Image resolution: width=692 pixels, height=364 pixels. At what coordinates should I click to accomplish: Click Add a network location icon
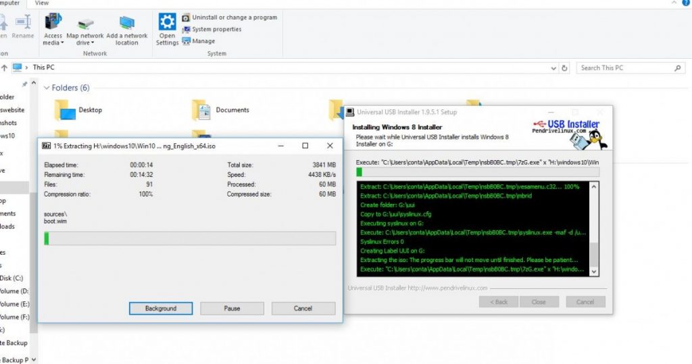pos(126,23)
